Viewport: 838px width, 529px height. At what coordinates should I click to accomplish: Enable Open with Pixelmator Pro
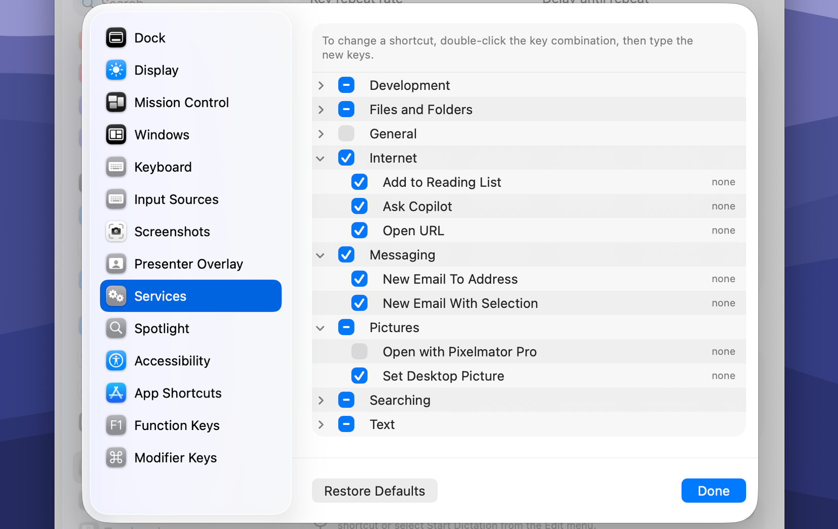coord(359,351)
